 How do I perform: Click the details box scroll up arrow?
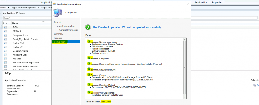(185, 40)
